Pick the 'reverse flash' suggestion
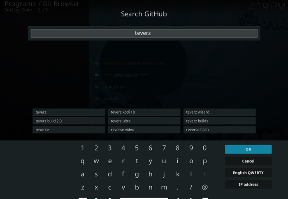This screenshot has height=199, width=288. click(x=219, y=130)
